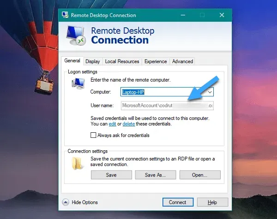The image size is (277, 219).
Task: Click the Save button
Action: pos(111,175)
